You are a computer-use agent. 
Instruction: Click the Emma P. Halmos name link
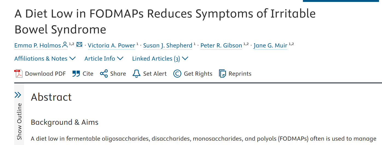coord(37,46)
